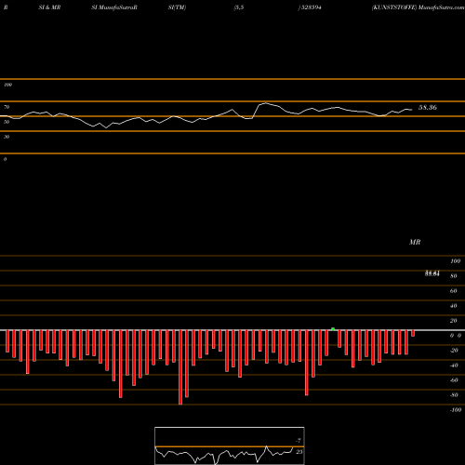
Task: Click the RSI value label 58.36
Action: [x=428, y=108]
